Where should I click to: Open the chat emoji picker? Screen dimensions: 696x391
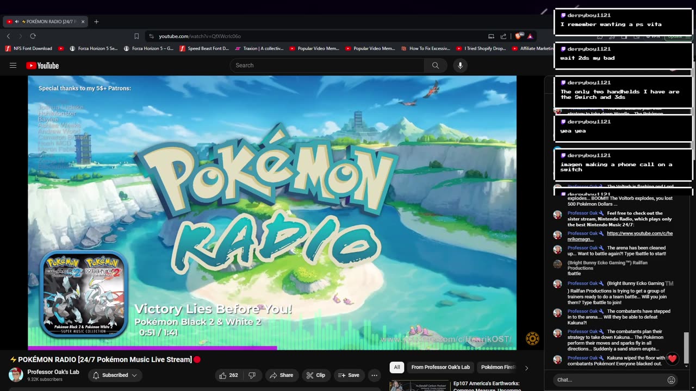671,380
